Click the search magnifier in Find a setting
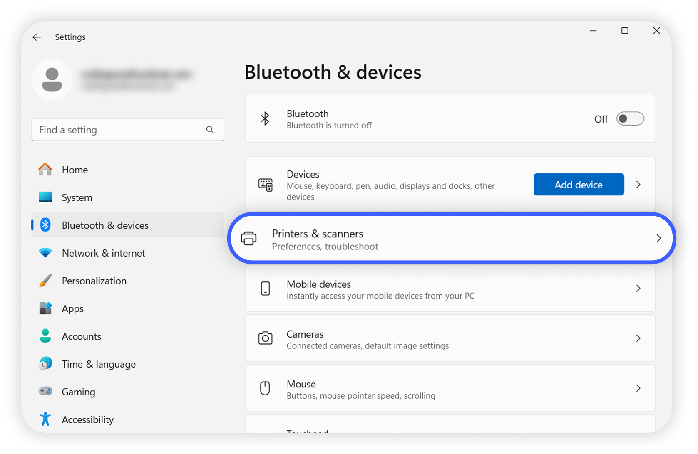Viewport: 698px width, 454px height. (210, 129)
